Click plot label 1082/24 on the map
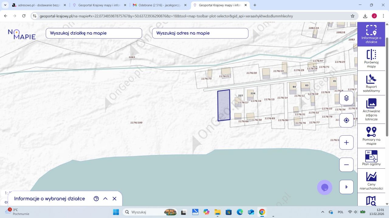Image resolution: width=389 pixels, height=218 pixels. click(x=314, y=28)
